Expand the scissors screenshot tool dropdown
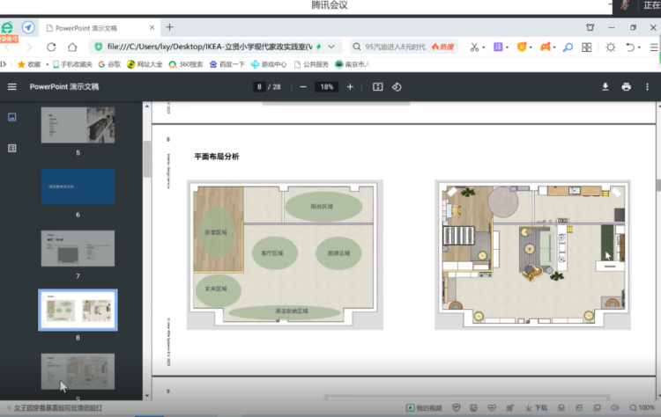This screenshot has width=661, height=417. point(484,48)
